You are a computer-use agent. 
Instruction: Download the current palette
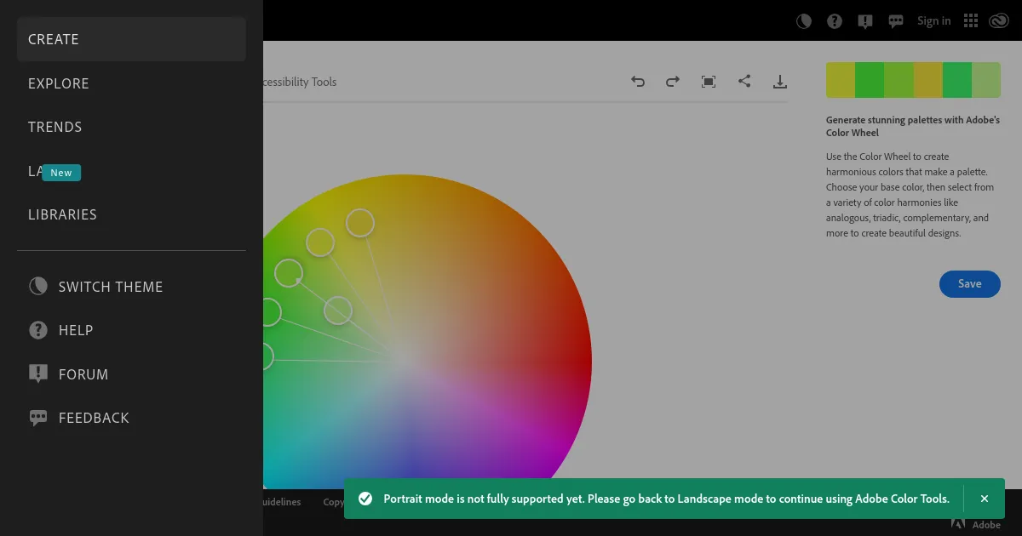780,81
